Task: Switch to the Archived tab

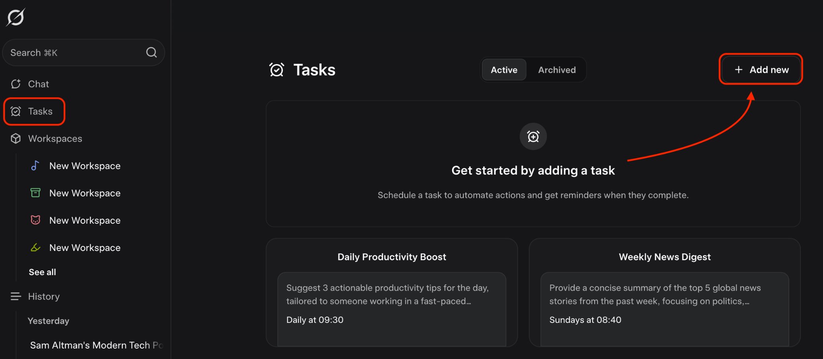Action: click(557, 70)
